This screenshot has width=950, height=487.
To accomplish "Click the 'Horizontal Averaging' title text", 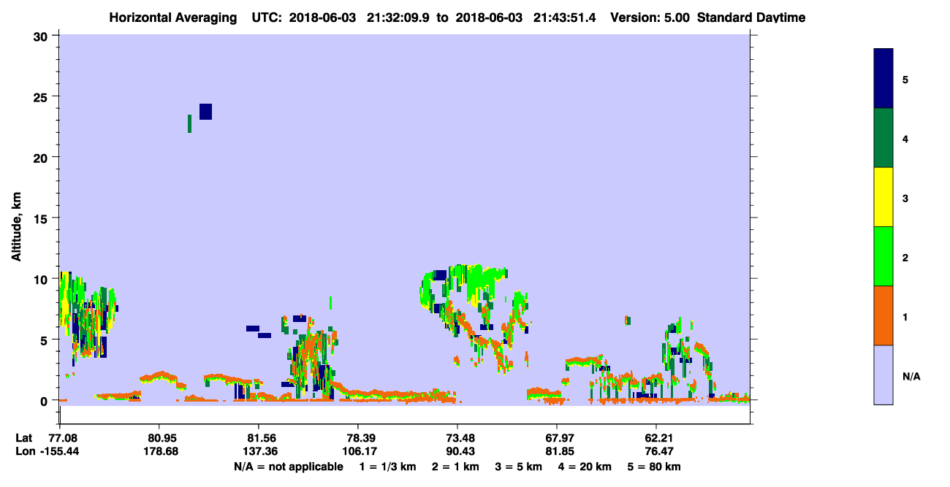I will tap(174, 18).
